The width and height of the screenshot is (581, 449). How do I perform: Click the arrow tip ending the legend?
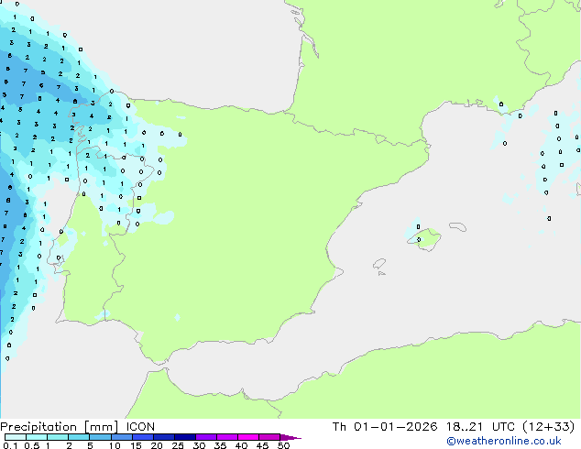297,437
